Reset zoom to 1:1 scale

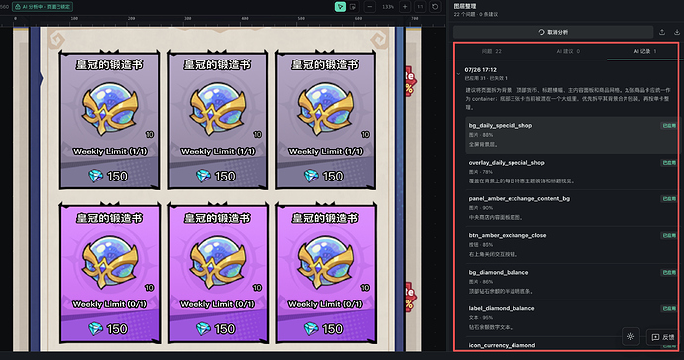click(x=420, y=7)
